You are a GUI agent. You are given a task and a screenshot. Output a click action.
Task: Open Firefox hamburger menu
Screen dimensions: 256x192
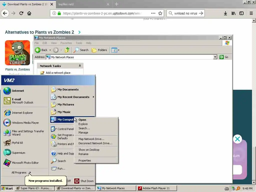point(251,13)
